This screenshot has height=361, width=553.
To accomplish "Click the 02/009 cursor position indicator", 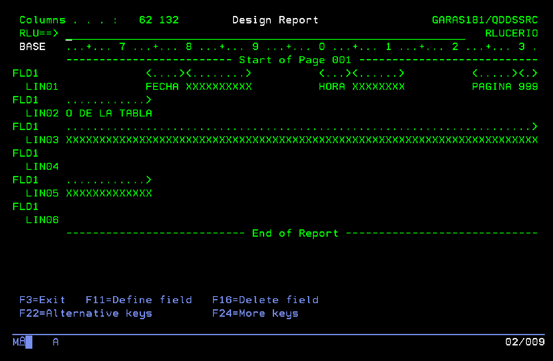I will pyautogui.click(x=525, y=342).
